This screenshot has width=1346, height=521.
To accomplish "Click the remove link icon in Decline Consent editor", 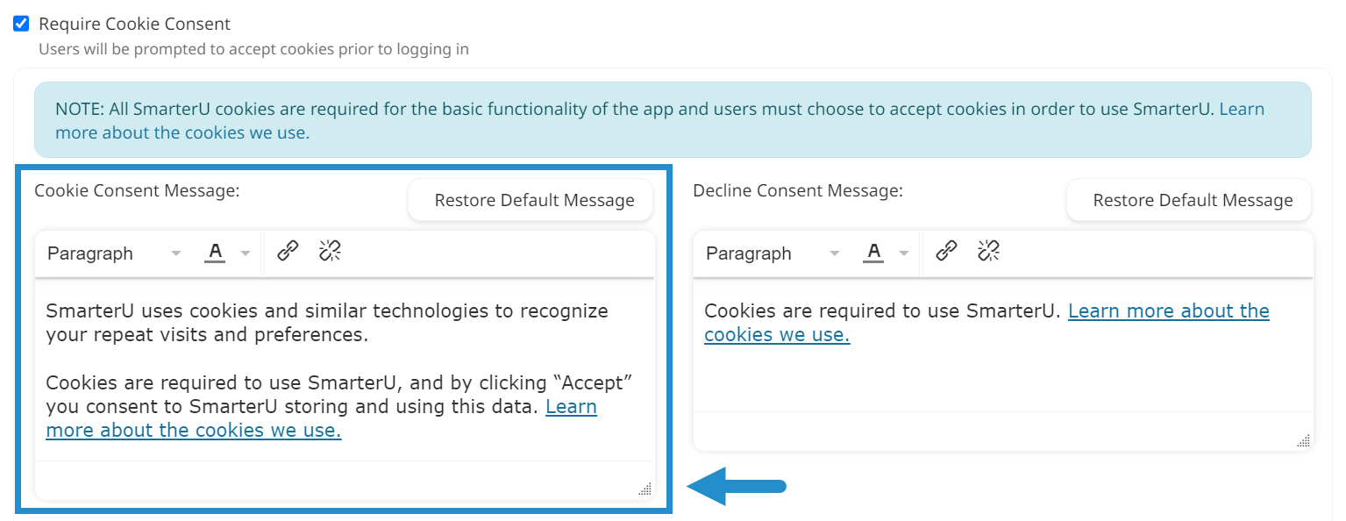I will point(987,252).
